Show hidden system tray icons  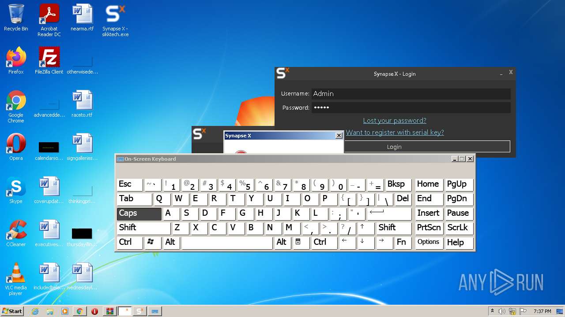[492, 311]
